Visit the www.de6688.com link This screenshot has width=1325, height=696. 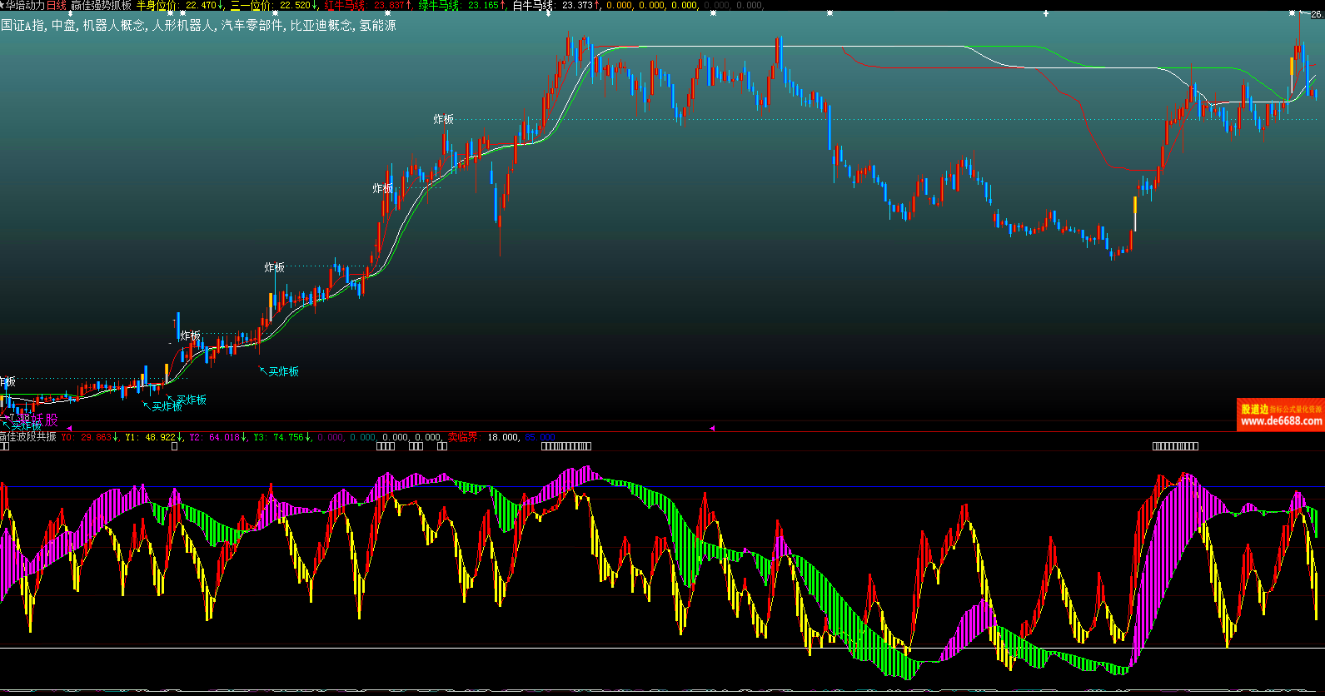tap(1280, 421)
